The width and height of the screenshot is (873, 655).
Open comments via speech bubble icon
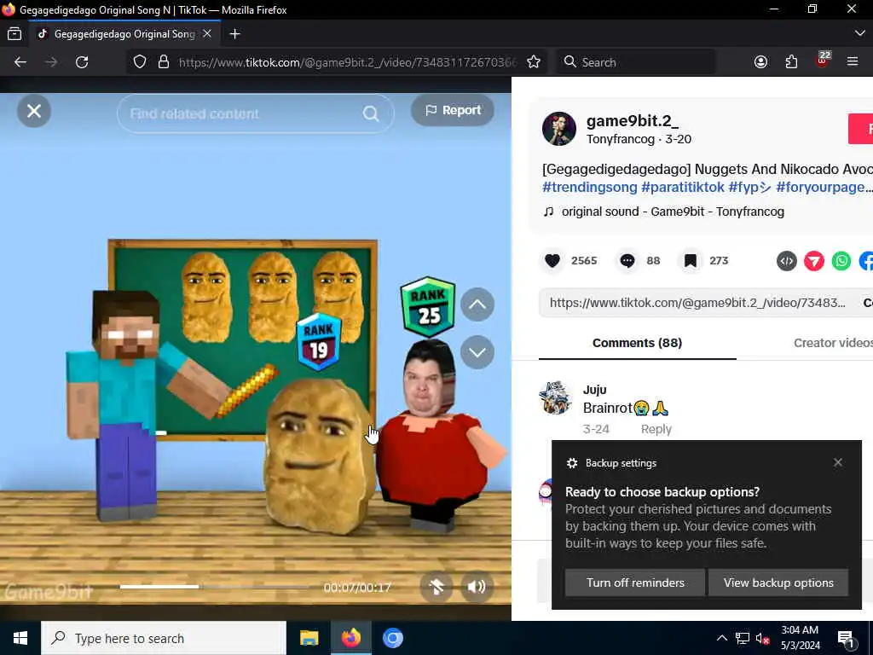point(627,261)
